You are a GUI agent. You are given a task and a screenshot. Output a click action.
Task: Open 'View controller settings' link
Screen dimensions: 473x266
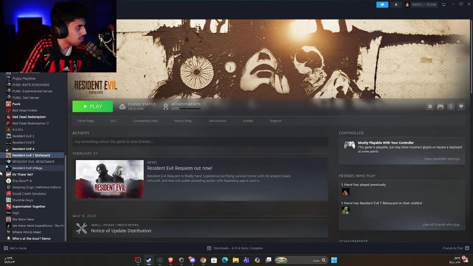(442, 159)
